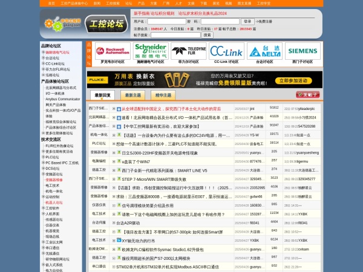Viewport: 363px width, 272px height.
Task: Expand PLC论坛 tree node in sidebar
Action: click(x=43, y=157)
